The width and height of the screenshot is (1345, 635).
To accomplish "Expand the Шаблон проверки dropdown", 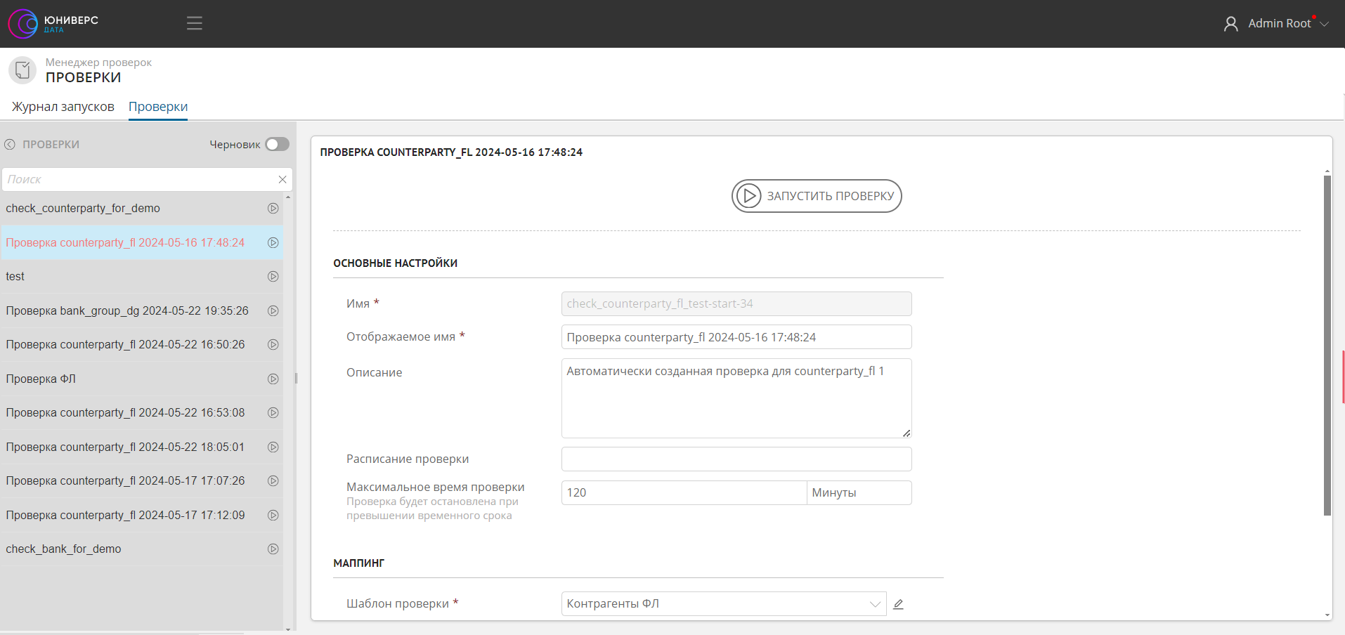I will [875, 604].
